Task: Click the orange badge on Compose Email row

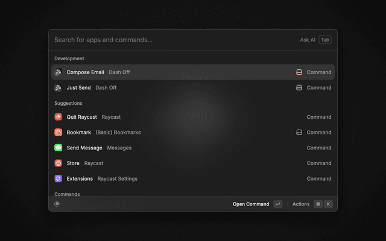Action: [299, 72]
